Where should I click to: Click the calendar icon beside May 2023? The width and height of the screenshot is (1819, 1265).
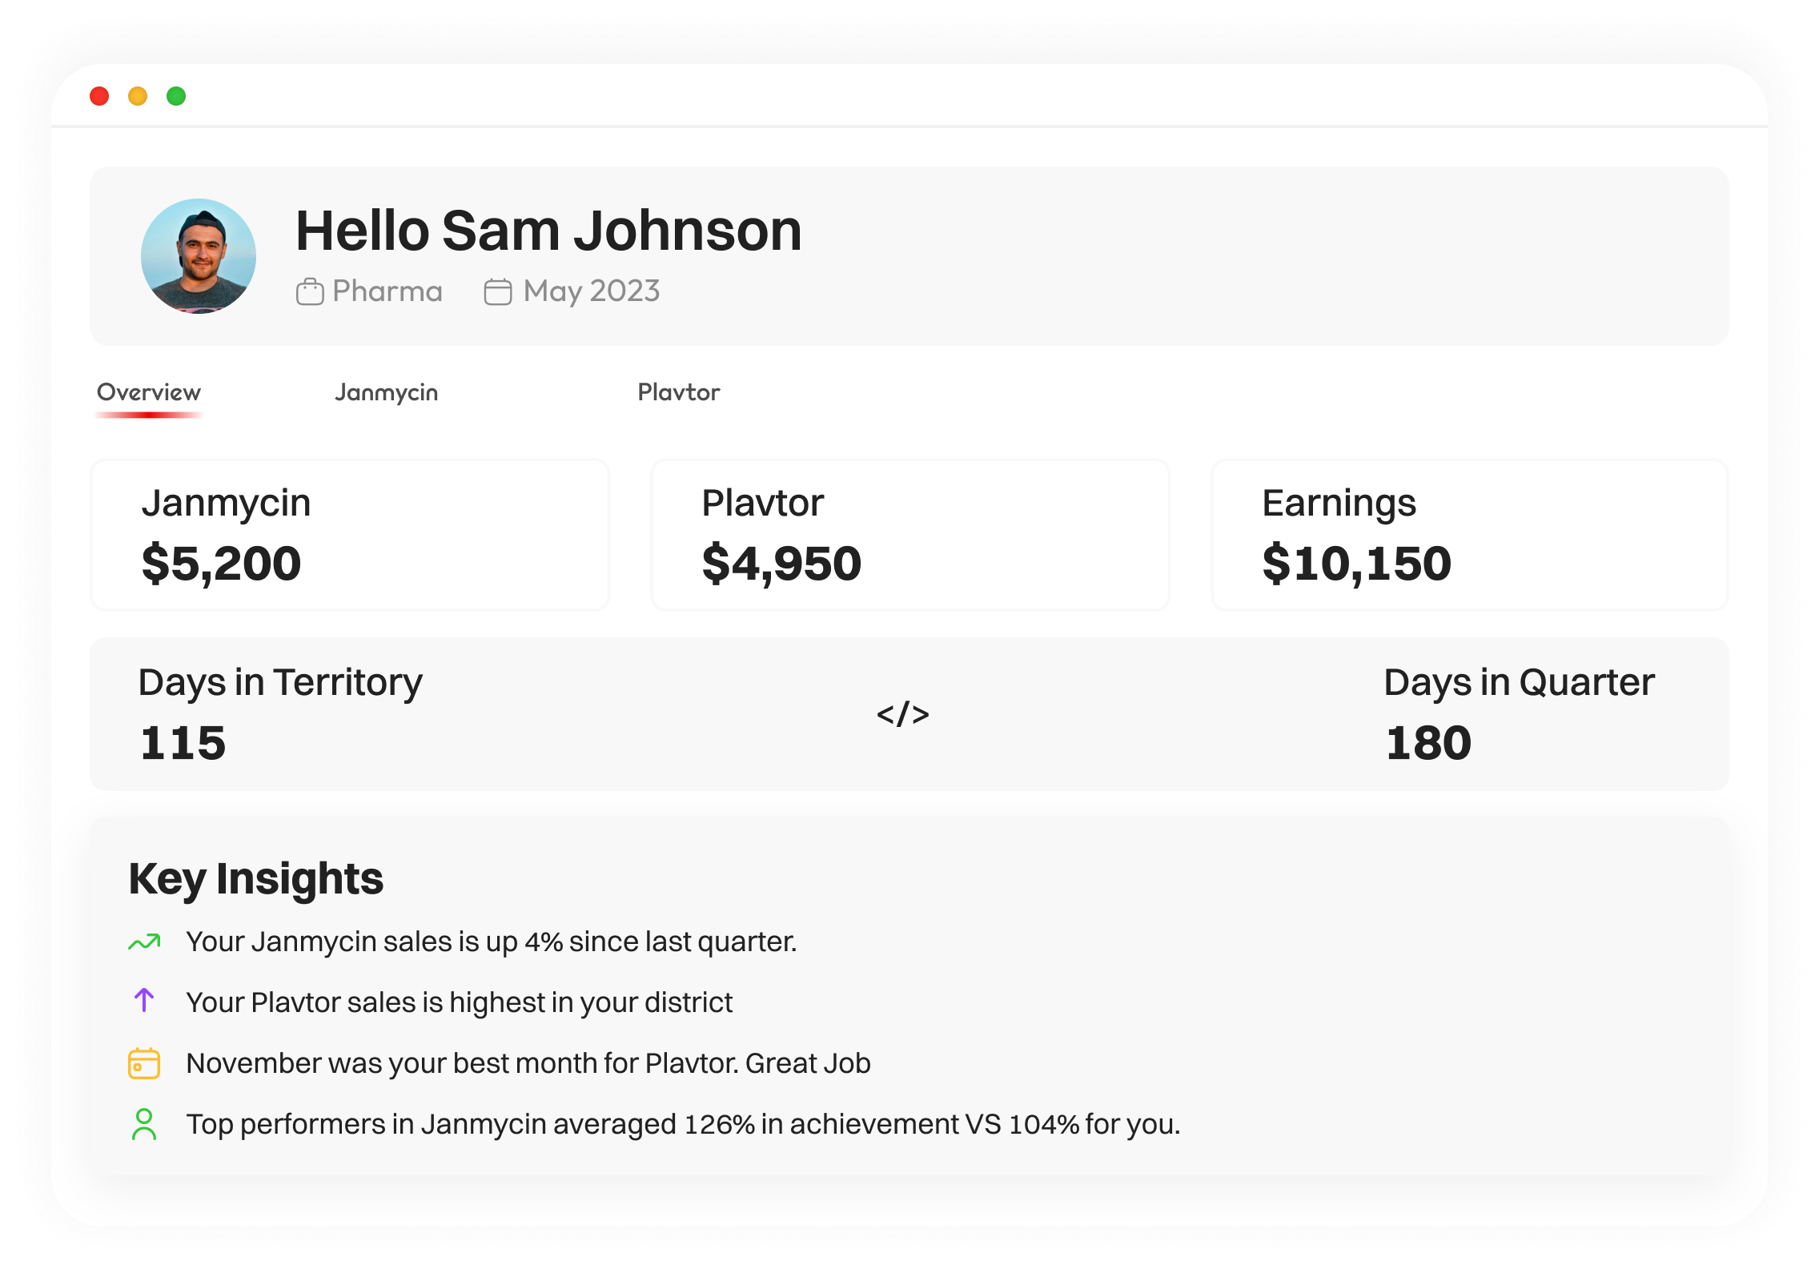497,291
